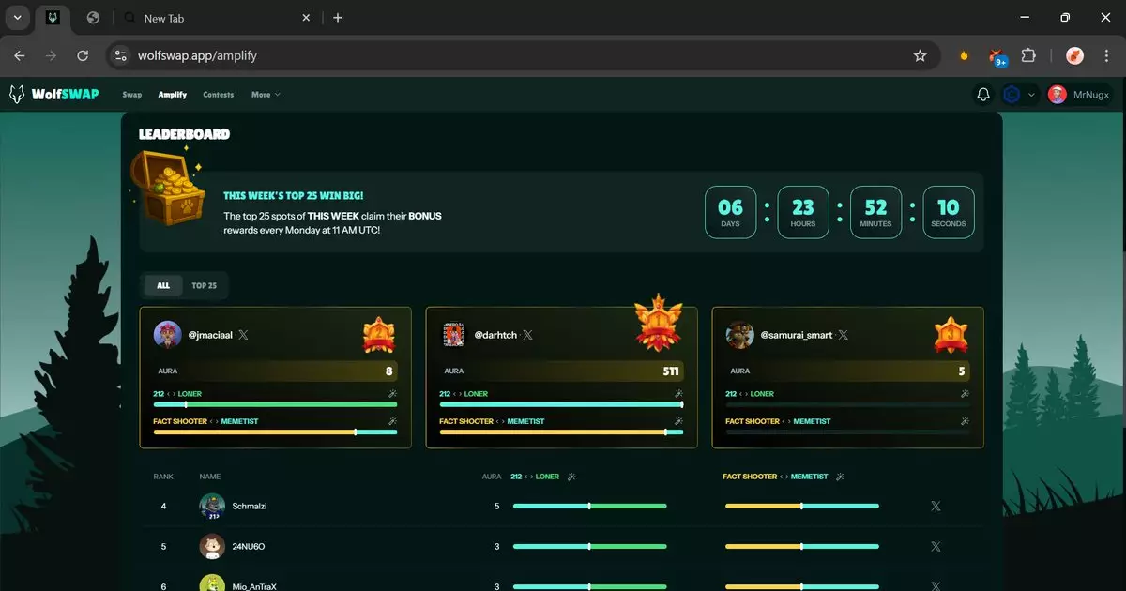Screen dimensions: 1126x591
Task: Open the MrNugx account button
Action: coord(1079,95)
